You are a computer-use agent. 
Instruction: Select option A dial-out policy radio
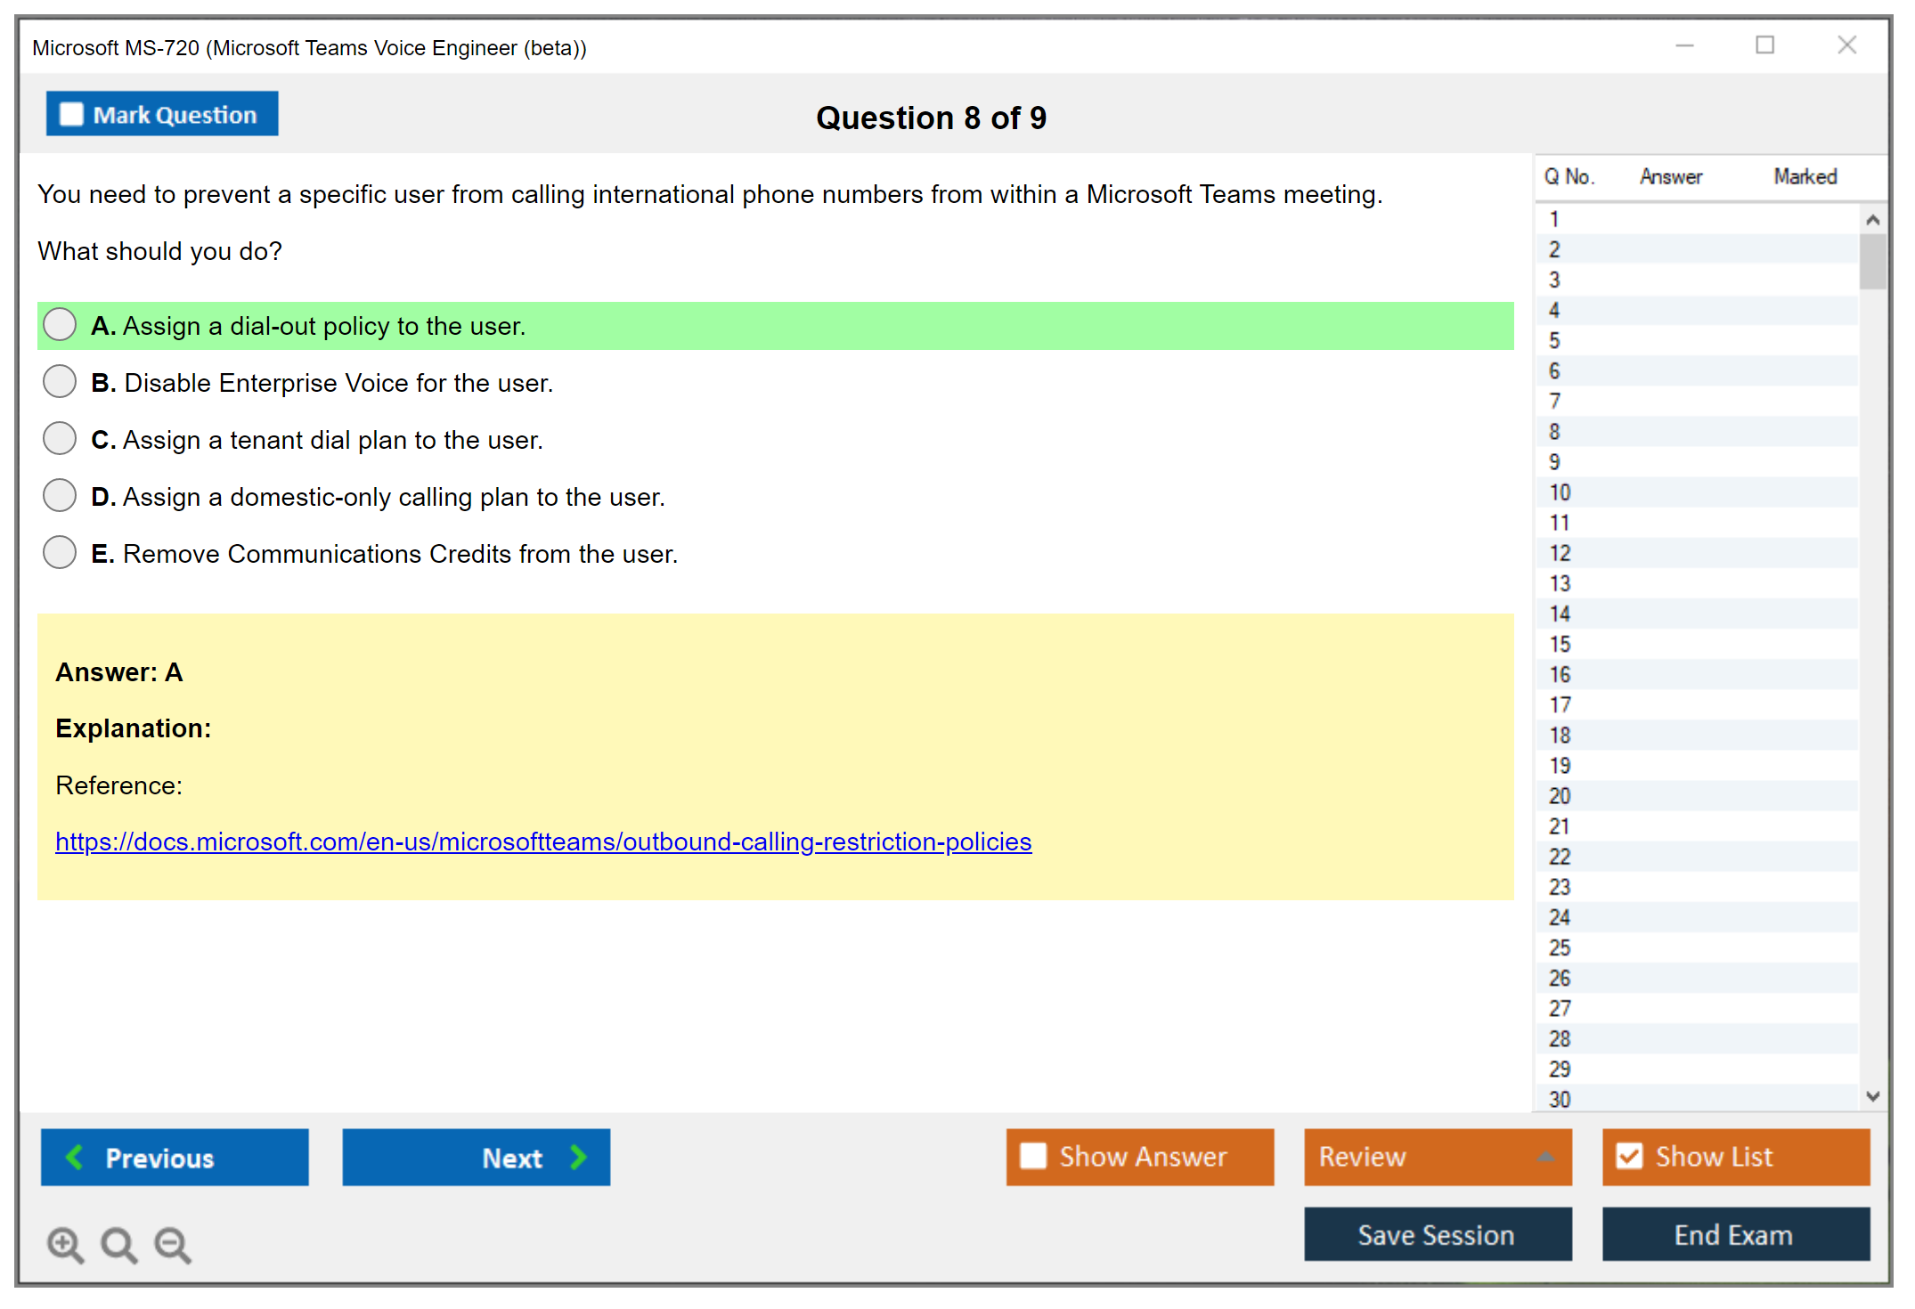(60, 325)
